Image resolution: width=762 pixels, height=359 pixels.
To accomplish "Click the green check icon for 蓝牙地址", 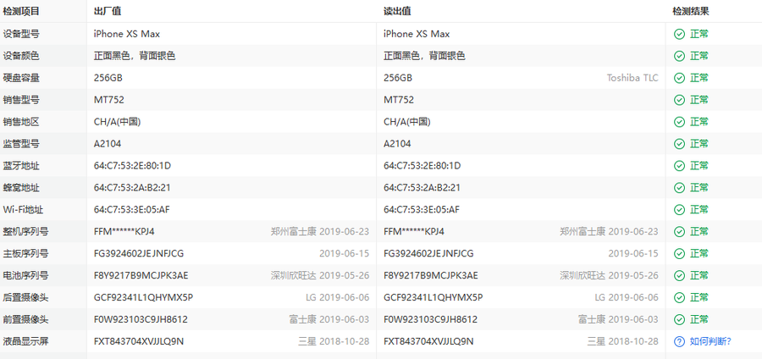I will pos(679,166).
